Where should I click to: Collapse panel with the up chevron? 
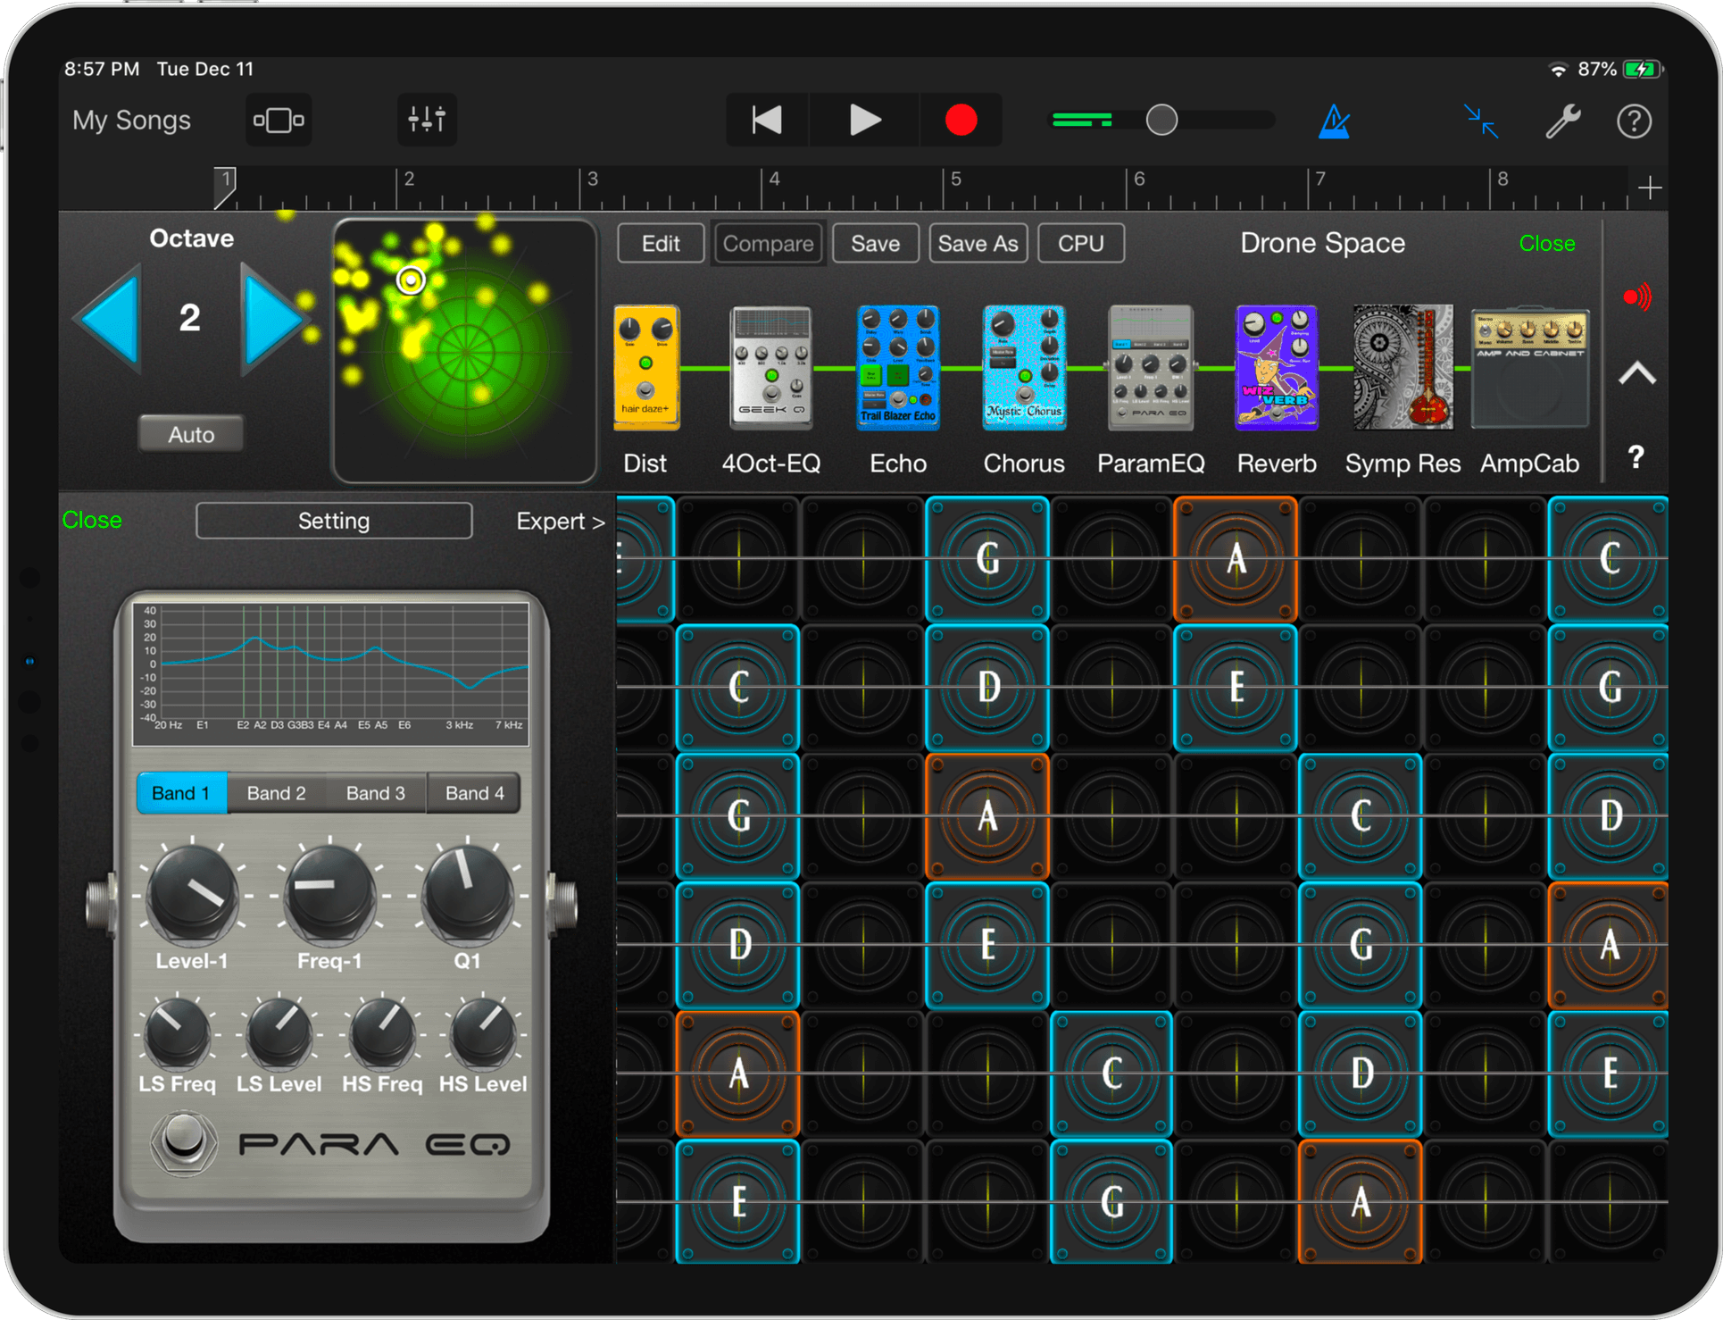(x=1637, y=373)
